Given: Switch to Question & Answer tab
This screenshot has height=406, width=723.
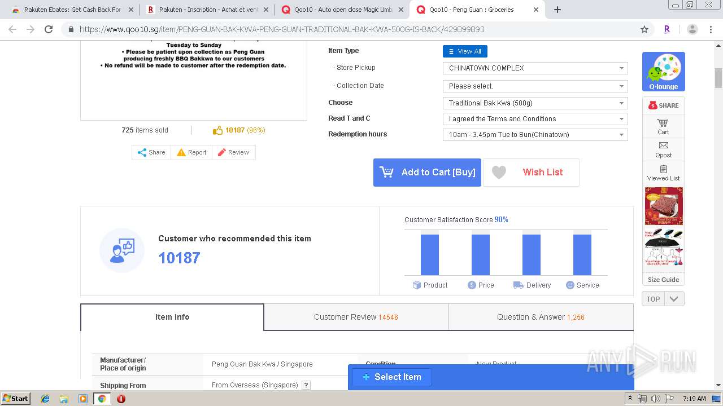Looking at the screenshot, I should [x=541, y=317].
